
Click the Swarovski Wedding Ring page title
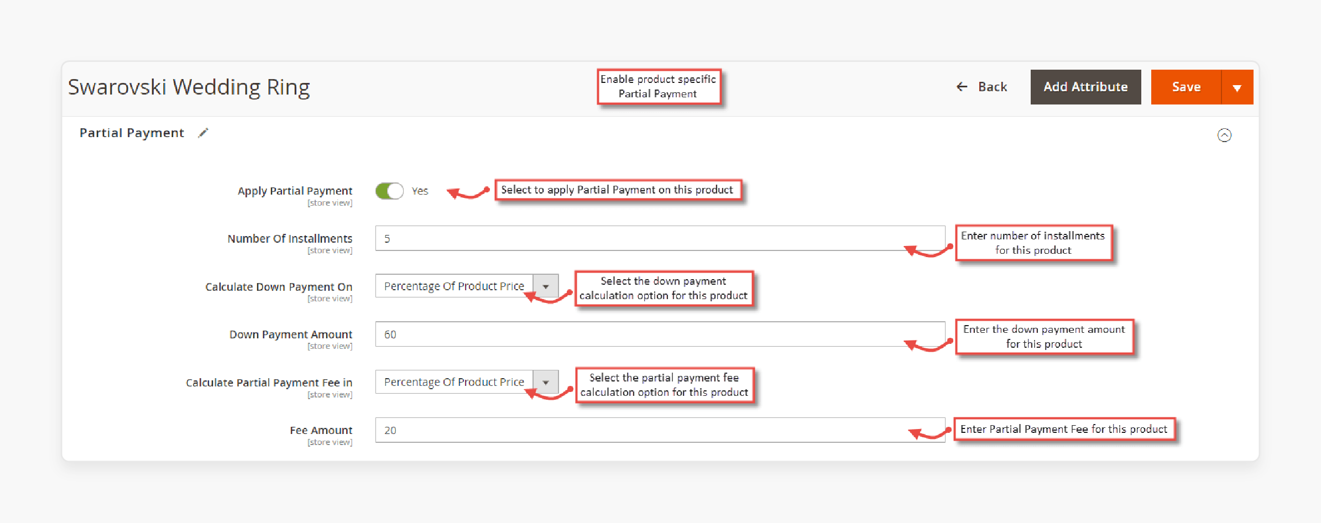pyautogui.click(x=189, y=87)
